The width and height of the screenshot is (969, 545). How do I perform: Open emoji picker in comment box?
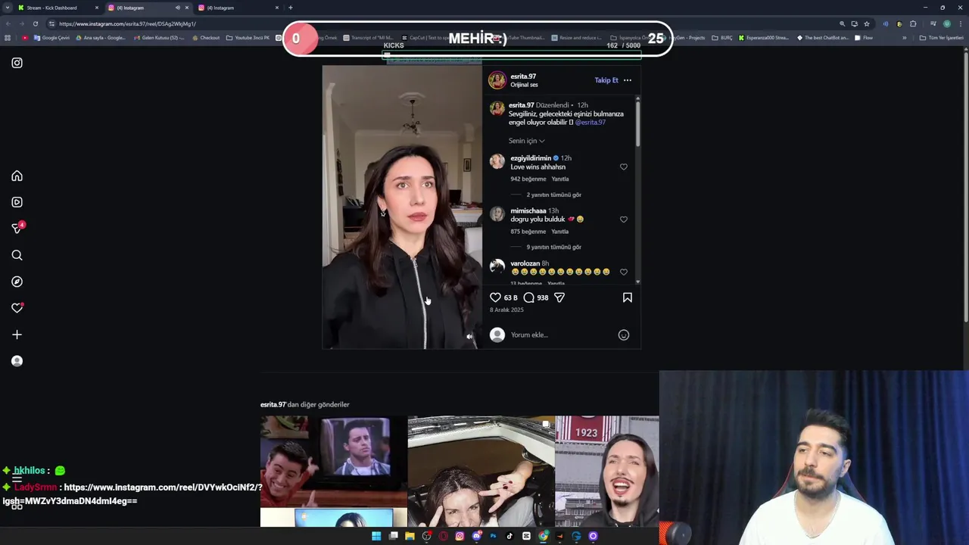click(624, 335)
